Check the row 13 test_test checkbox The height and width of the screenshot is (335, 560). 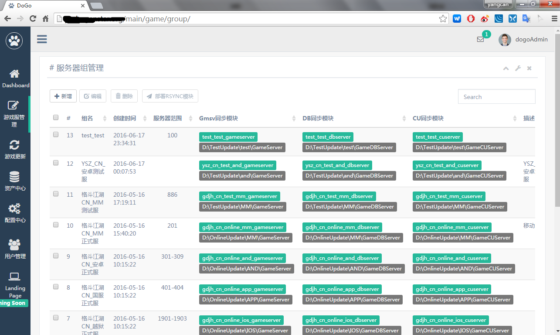point(56,134)
